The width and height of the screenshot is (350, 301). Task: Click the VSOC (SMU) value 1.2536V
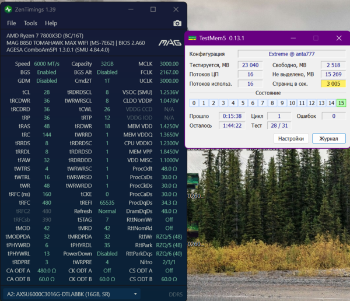(x=169, y=92)
